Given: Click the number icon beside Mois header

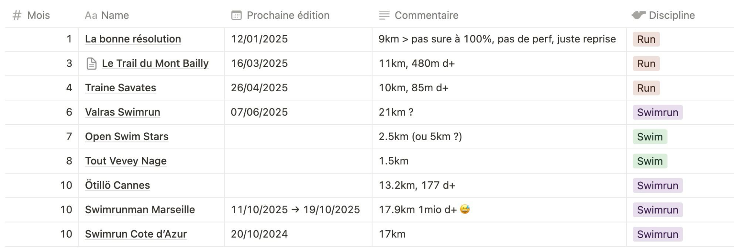Looking at the screenshot, I should (17, 15).
